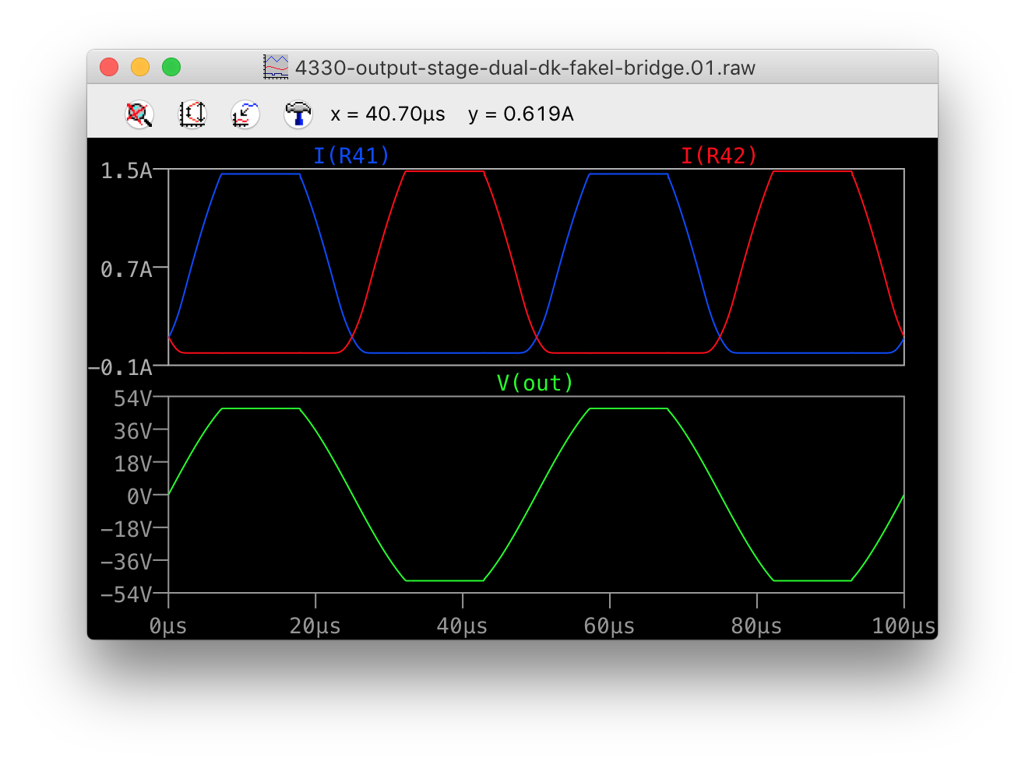Click the 60µs time axis label
Image resolution: width=1025 pixels, height=764 pixels.
coord(610,626)
